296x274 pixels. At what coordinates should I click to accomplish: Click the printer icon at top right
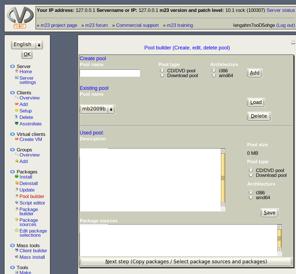[x=293, y=42]
